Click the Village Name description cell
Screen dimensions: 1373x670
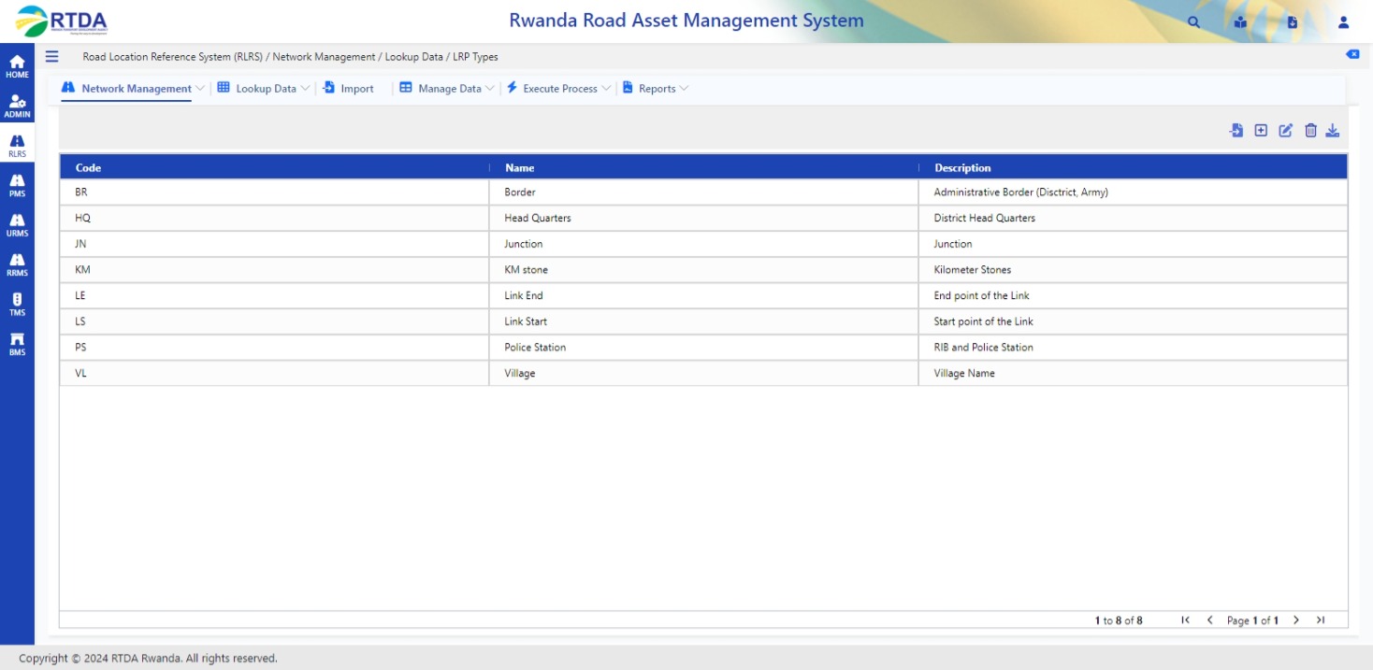1134,373
